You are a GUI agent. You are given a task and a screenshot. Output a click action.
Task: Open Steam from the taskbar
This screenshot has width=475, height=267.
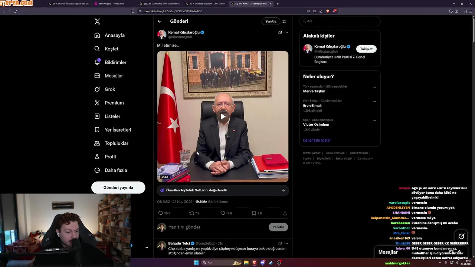(x=271, y=263)
